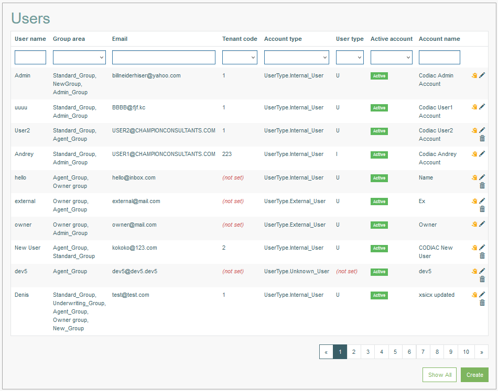Image resolution: width=498 pixels, height=391 pixels.
Task: Edit the owner user with pencil icon
Action: (482, 224)
